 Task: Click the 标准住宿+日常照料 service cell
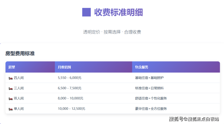click(149, 88)
